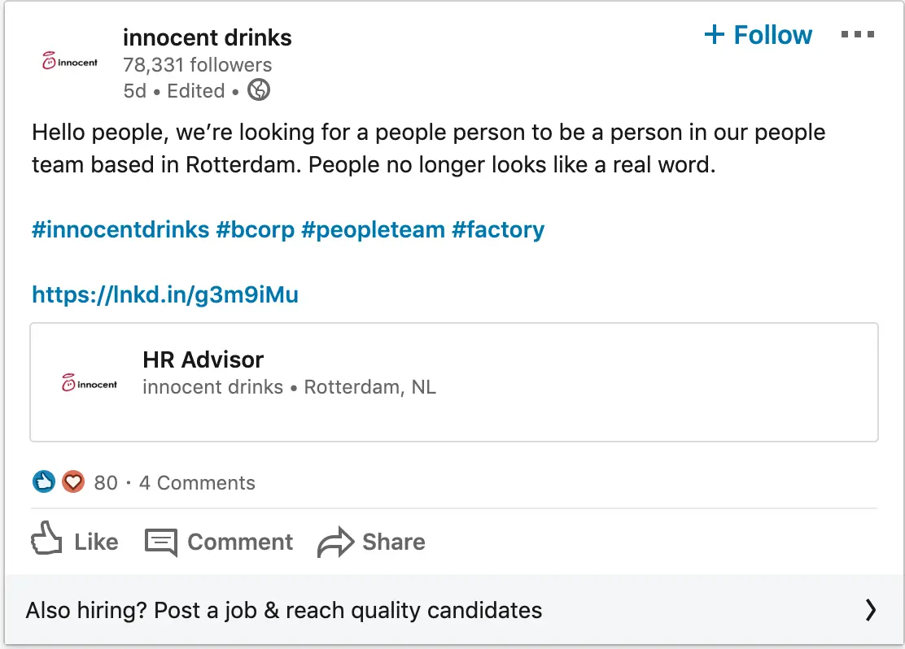Expand the Also hiring chevron arrow

871,610
